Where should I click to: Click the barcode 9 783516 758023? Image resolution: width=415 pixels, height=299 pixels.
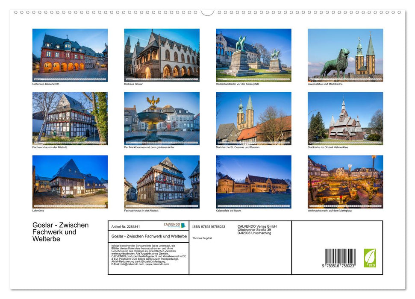340,258
